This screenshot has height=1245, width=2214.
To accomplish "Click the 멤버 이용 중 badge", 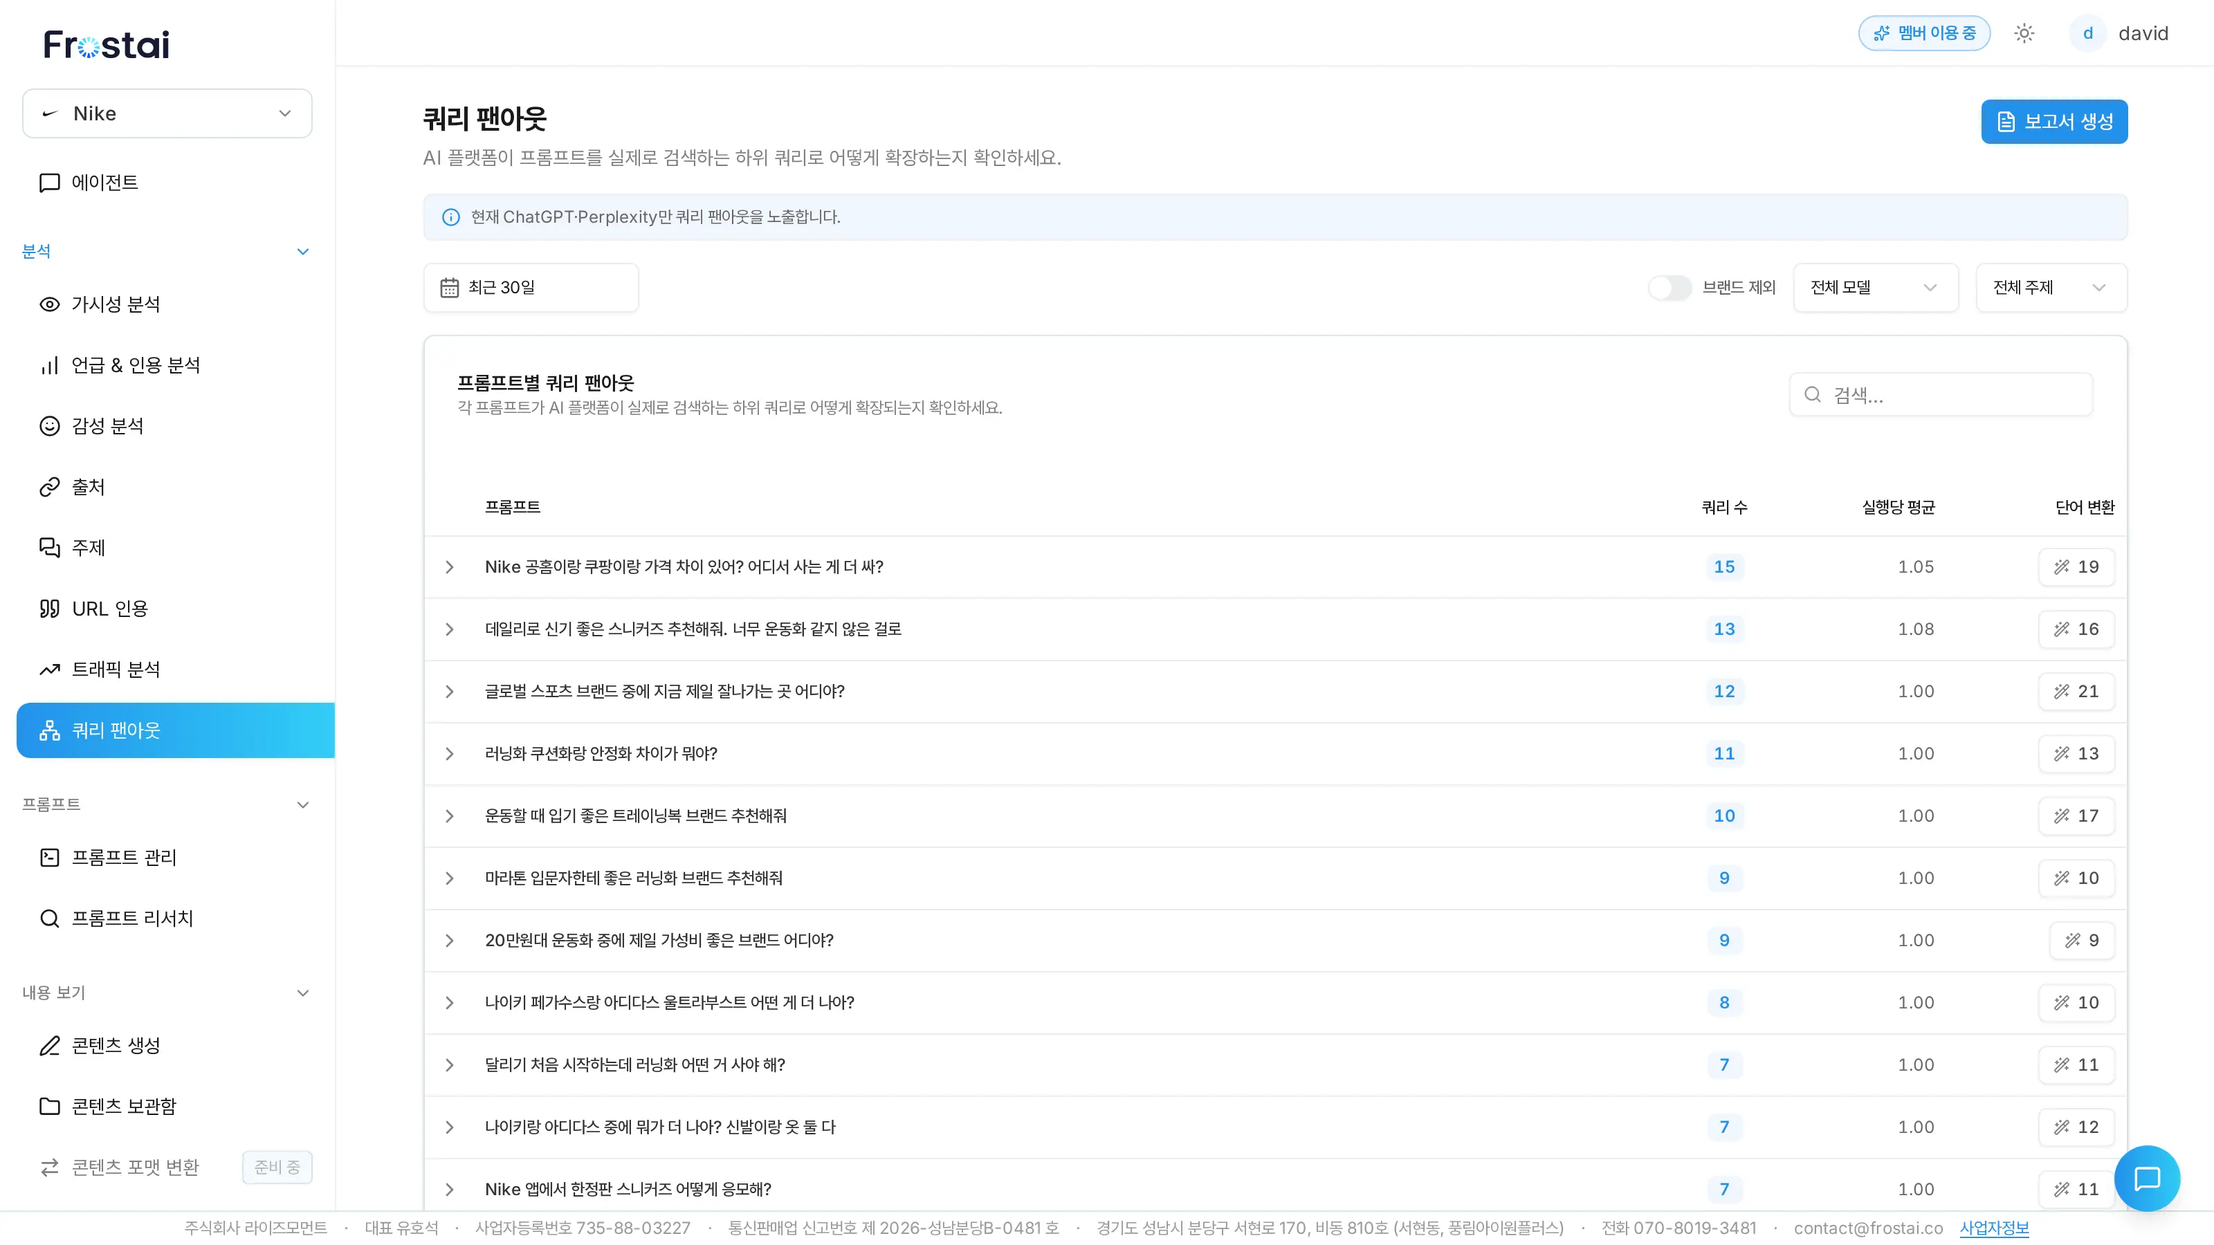I will coord(1923,33).
